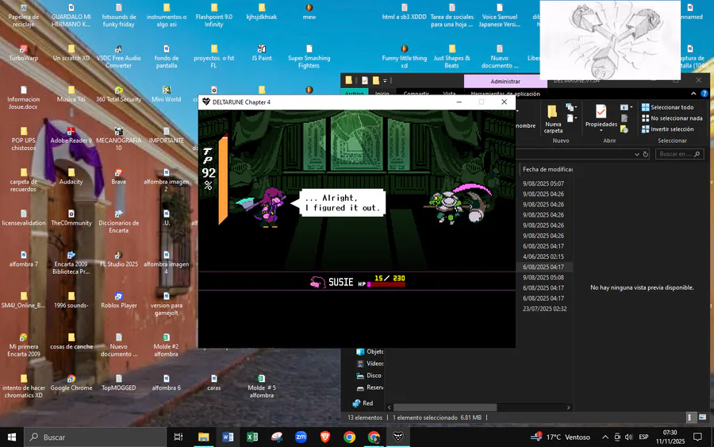Viewport: 714px width, 447px height.
Task: Open the Brave desktop shortcut
Action: point(118,176)
